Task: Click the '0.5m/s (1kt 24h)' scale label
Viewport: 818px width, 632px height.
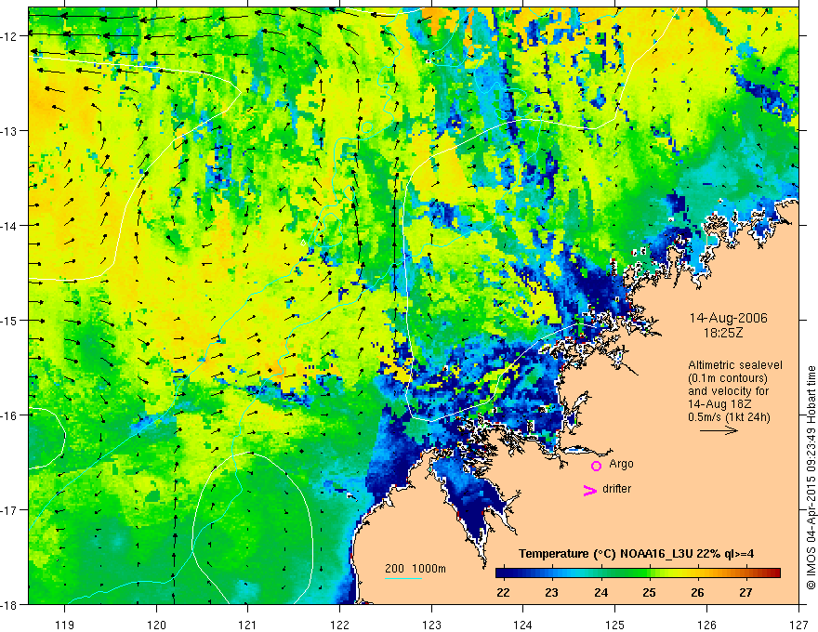Action: [730, 417]
